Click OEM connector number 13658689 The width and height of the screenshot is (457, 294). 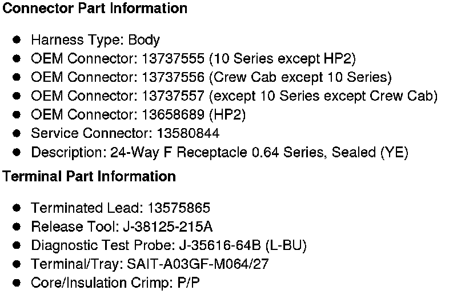point(174,115)
